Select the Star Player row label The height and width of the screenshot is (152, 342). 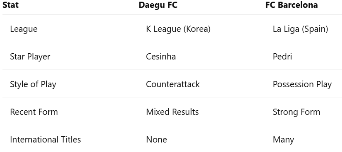[x=30, y=57]
